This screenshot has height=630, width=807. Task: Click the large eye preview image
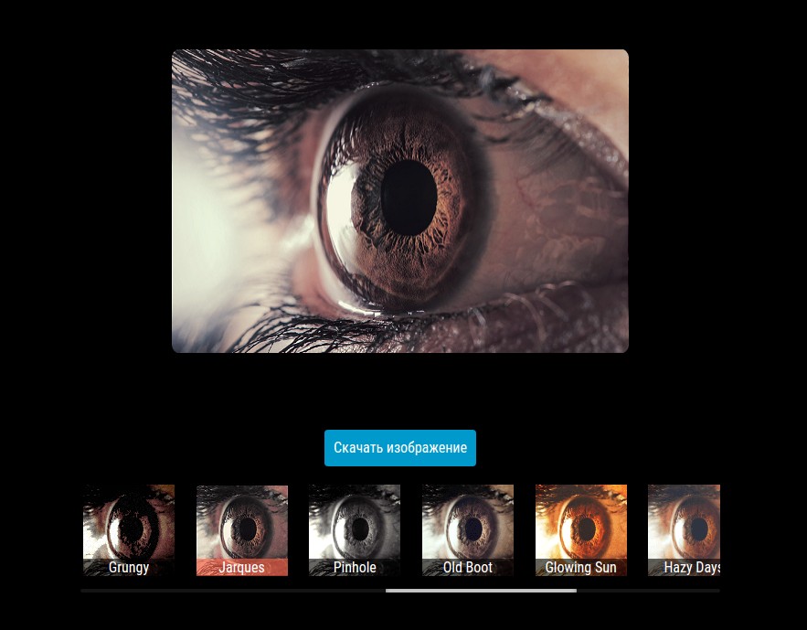coord(400,200)
